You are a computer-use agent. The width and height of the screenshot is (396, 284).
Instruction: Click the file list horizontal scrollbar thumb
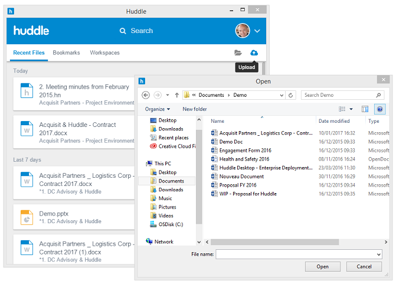coord(274,242)
